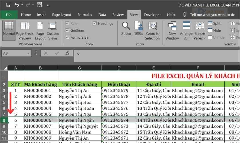Select column B header
The width and height of the screenshot is (240, 143).
point(40,68)
